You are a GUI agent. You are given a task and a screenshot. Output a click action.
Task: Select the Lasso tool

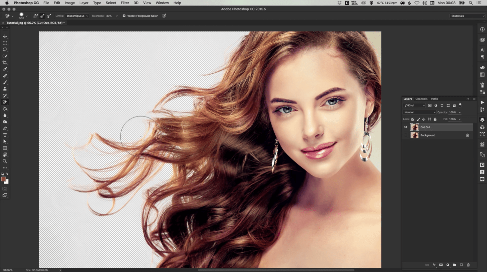pos(5,49)
